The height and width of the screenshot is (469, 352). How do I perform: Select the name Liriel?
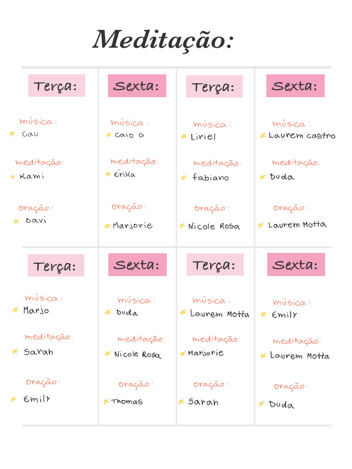(x=203, y=137)
